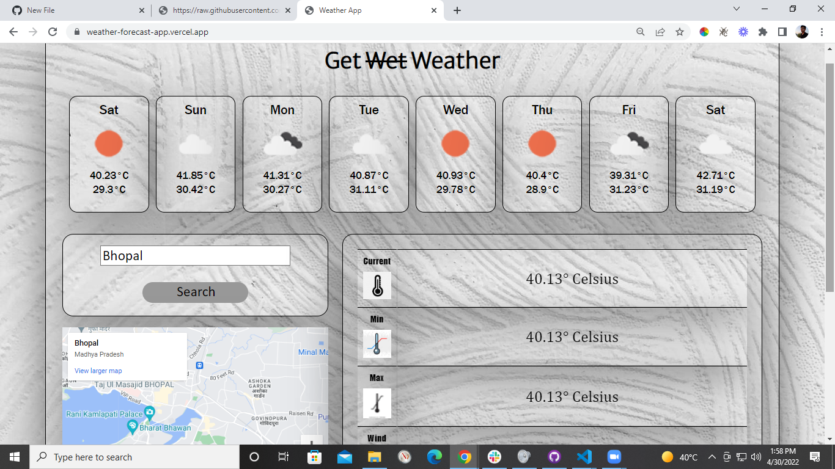
Task: Show hidden system tray icons
Action: coord(712,457)
